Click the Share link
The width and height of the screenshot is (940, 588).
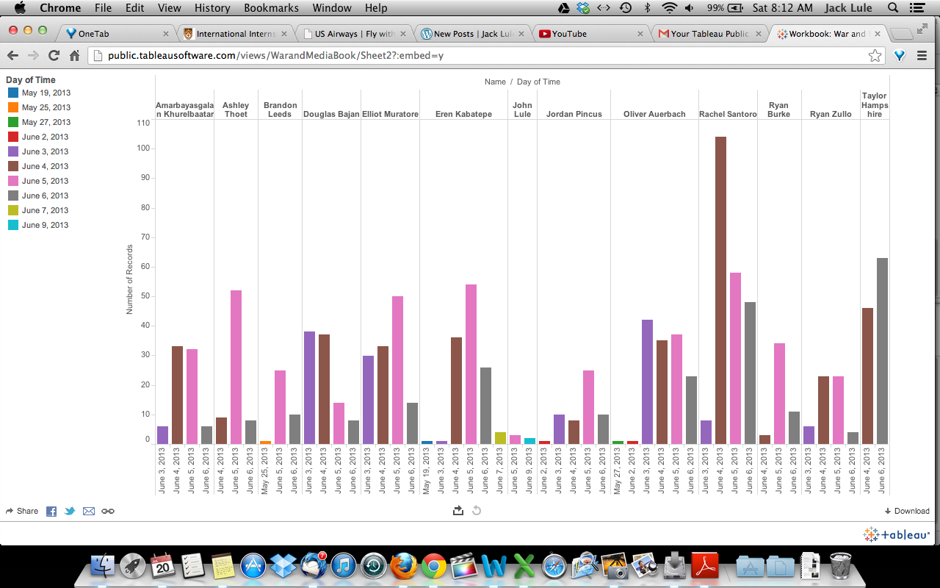coord(22,511)
